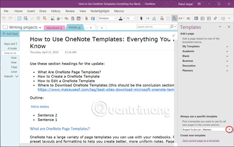Click the insert file printout icon
The height and width of the screenshot is (147, 234).
point(73,18)
